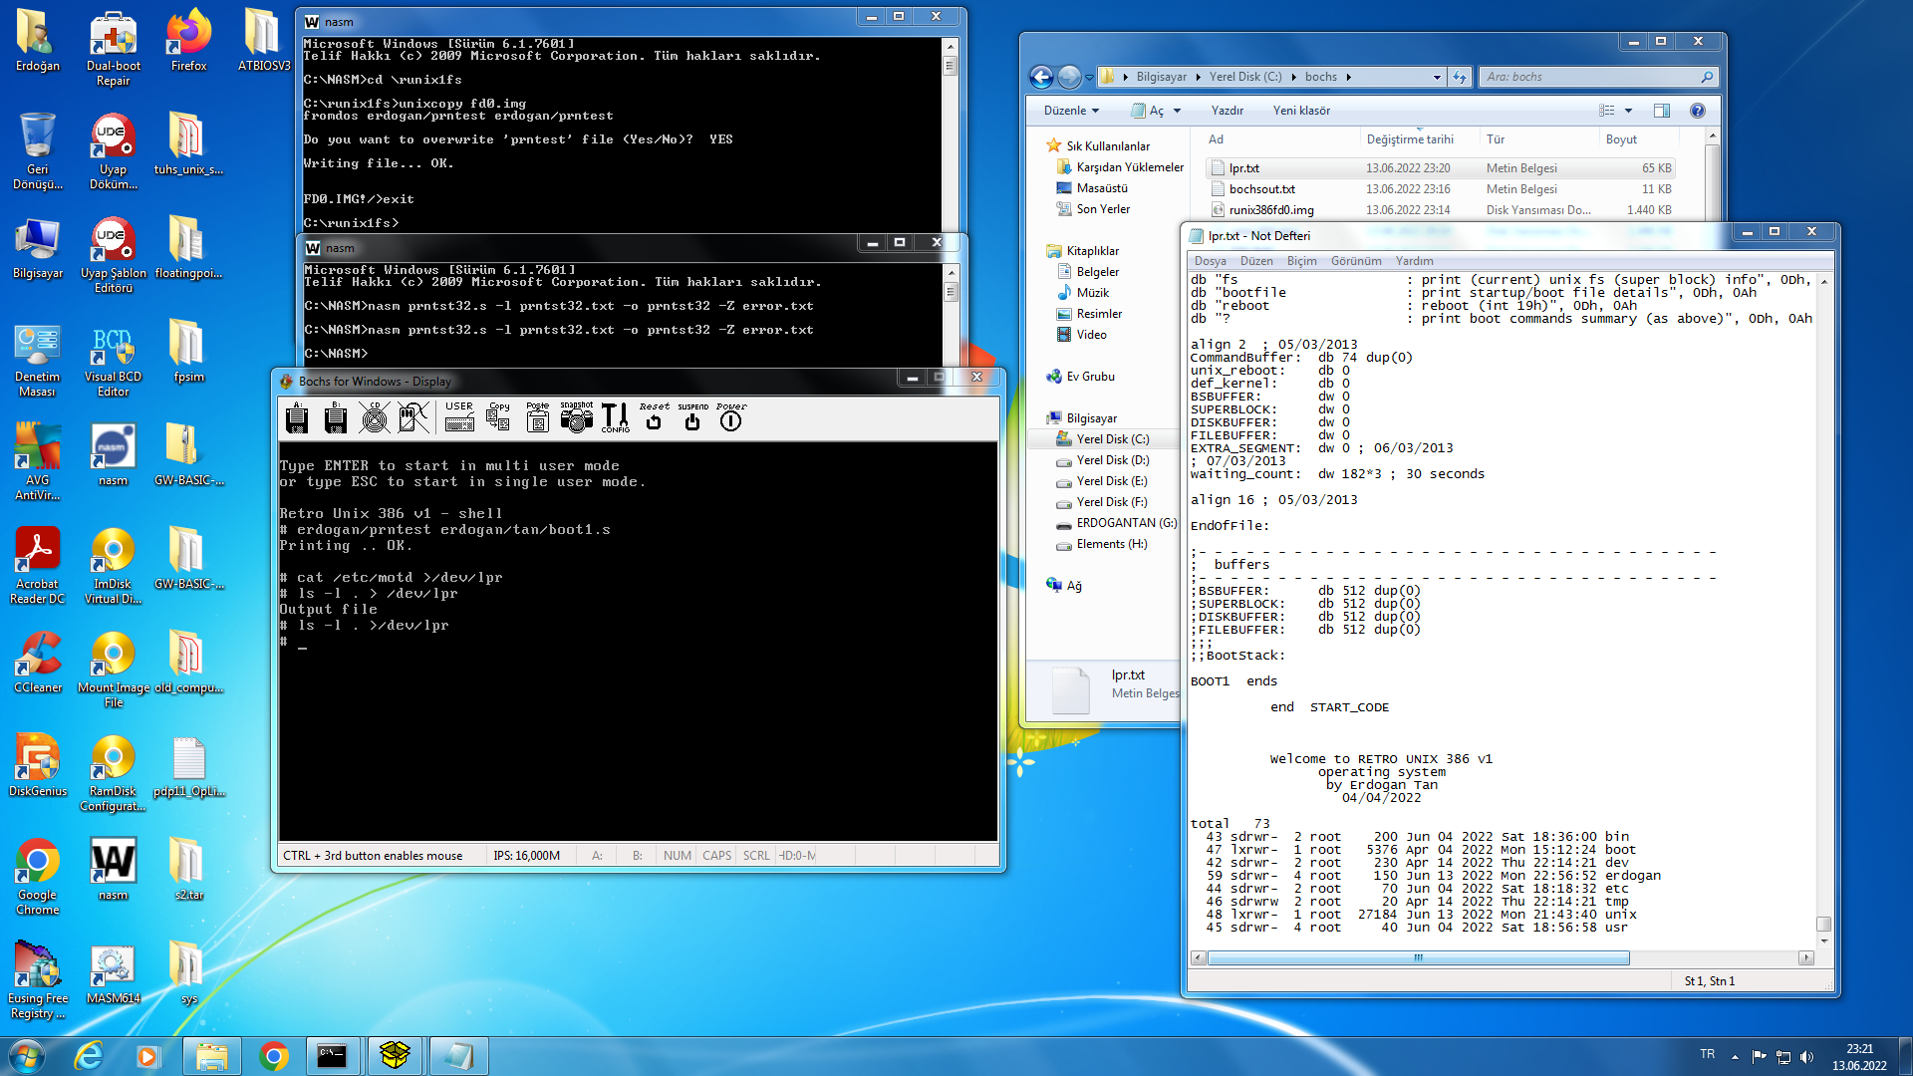Open Düzen menu in Notepad
This screenshot has width=1913, height=1076.
(x=1256, y=261)
